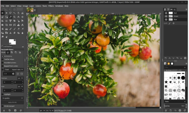The image size is (189, 113).
Task: Open the Windows menu
Action: (59, 6)
